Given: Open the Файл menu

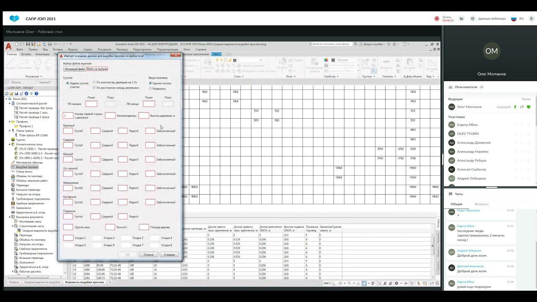Looking at the screenshot, I should [20, 49].
